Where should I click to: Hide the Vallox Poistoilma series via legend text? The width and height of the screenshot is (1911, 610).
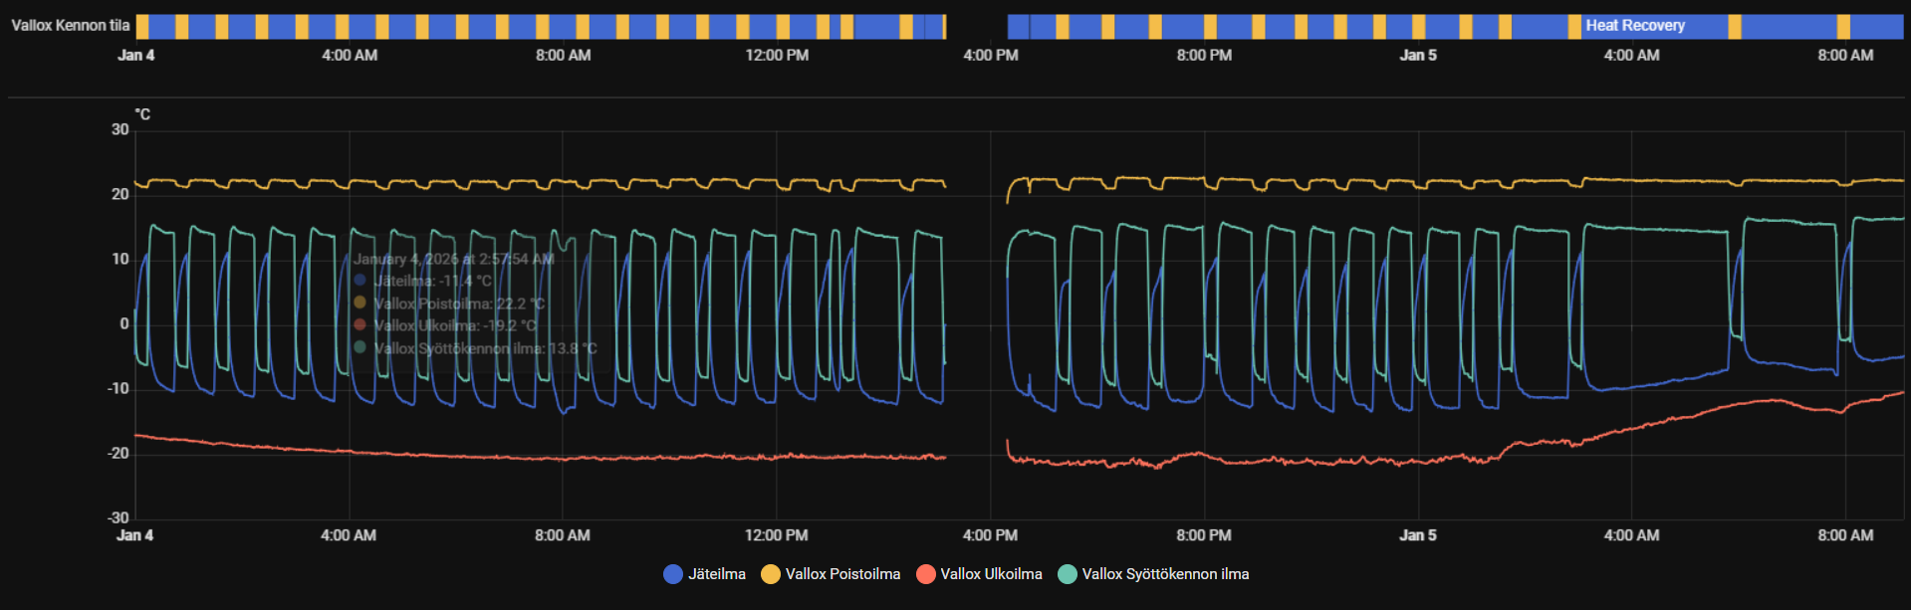842,574
